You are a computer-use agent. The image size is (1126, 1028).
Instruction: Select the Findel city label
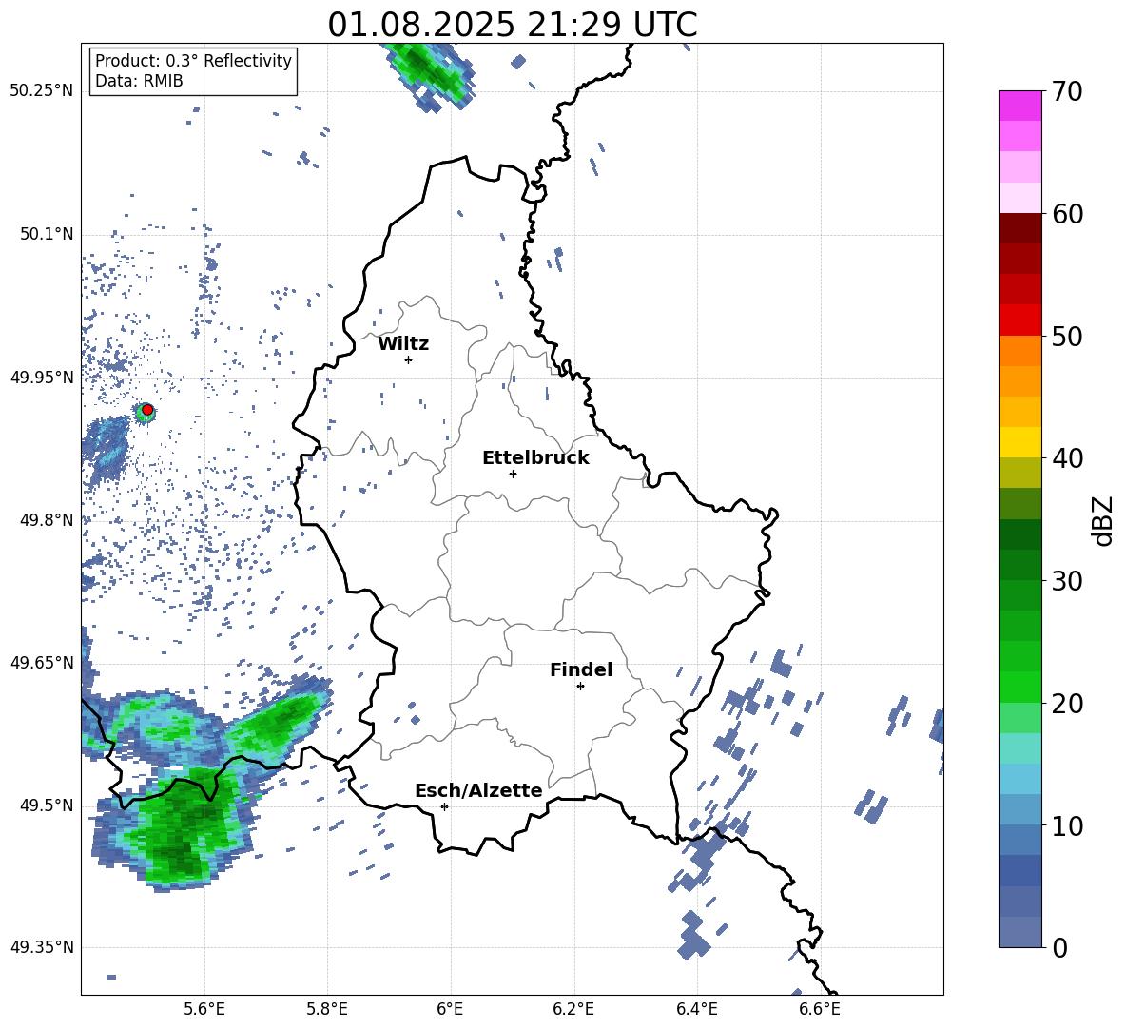(x=581, y=669)
